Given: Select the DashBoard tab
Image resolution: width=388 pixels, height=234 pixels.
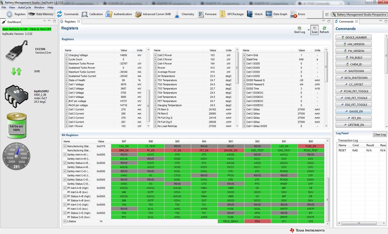Looking at the screenshot, I should [x=11, y=22].
